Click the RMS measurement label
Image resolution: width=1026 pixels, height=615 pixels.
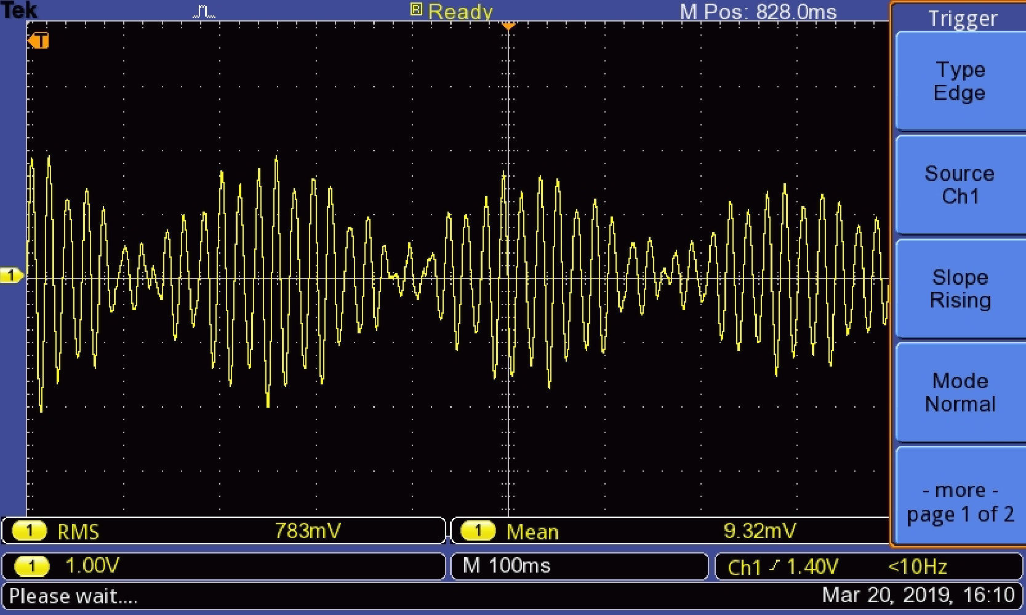(x=78, y=531)
